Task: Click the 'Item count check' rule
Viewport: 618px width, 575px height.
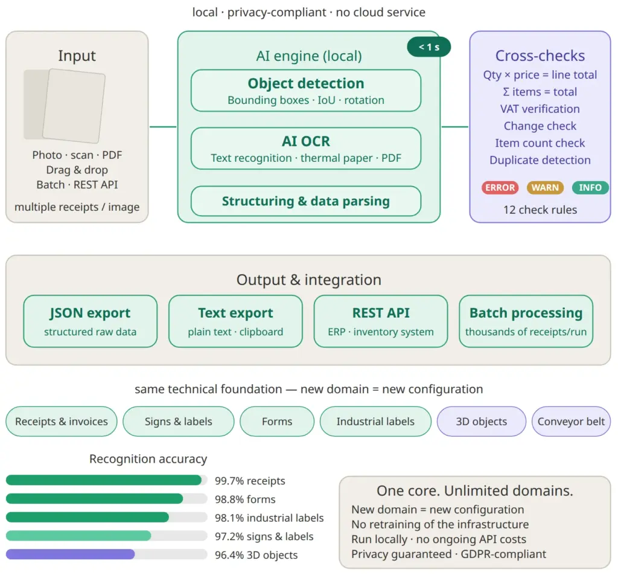Action: [540, 143]
